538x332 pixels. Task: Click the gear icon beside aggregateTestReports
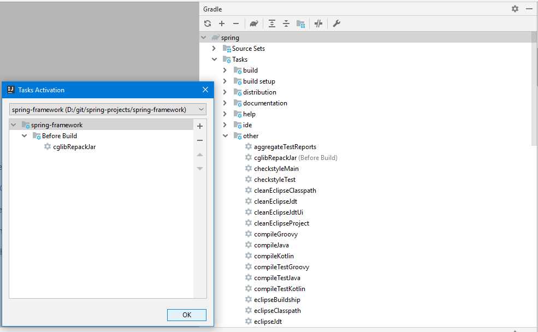click(x=249, y=146)
